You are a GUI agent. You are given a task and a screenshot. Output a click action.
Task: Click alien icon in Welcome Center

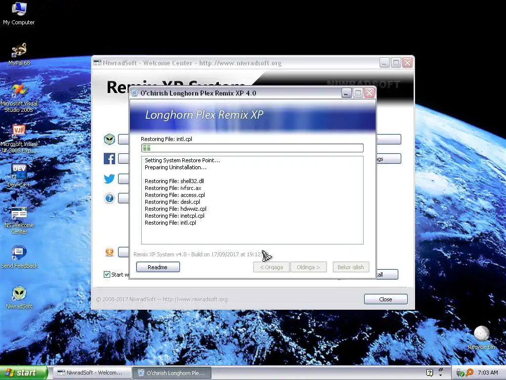coord(109,139)
